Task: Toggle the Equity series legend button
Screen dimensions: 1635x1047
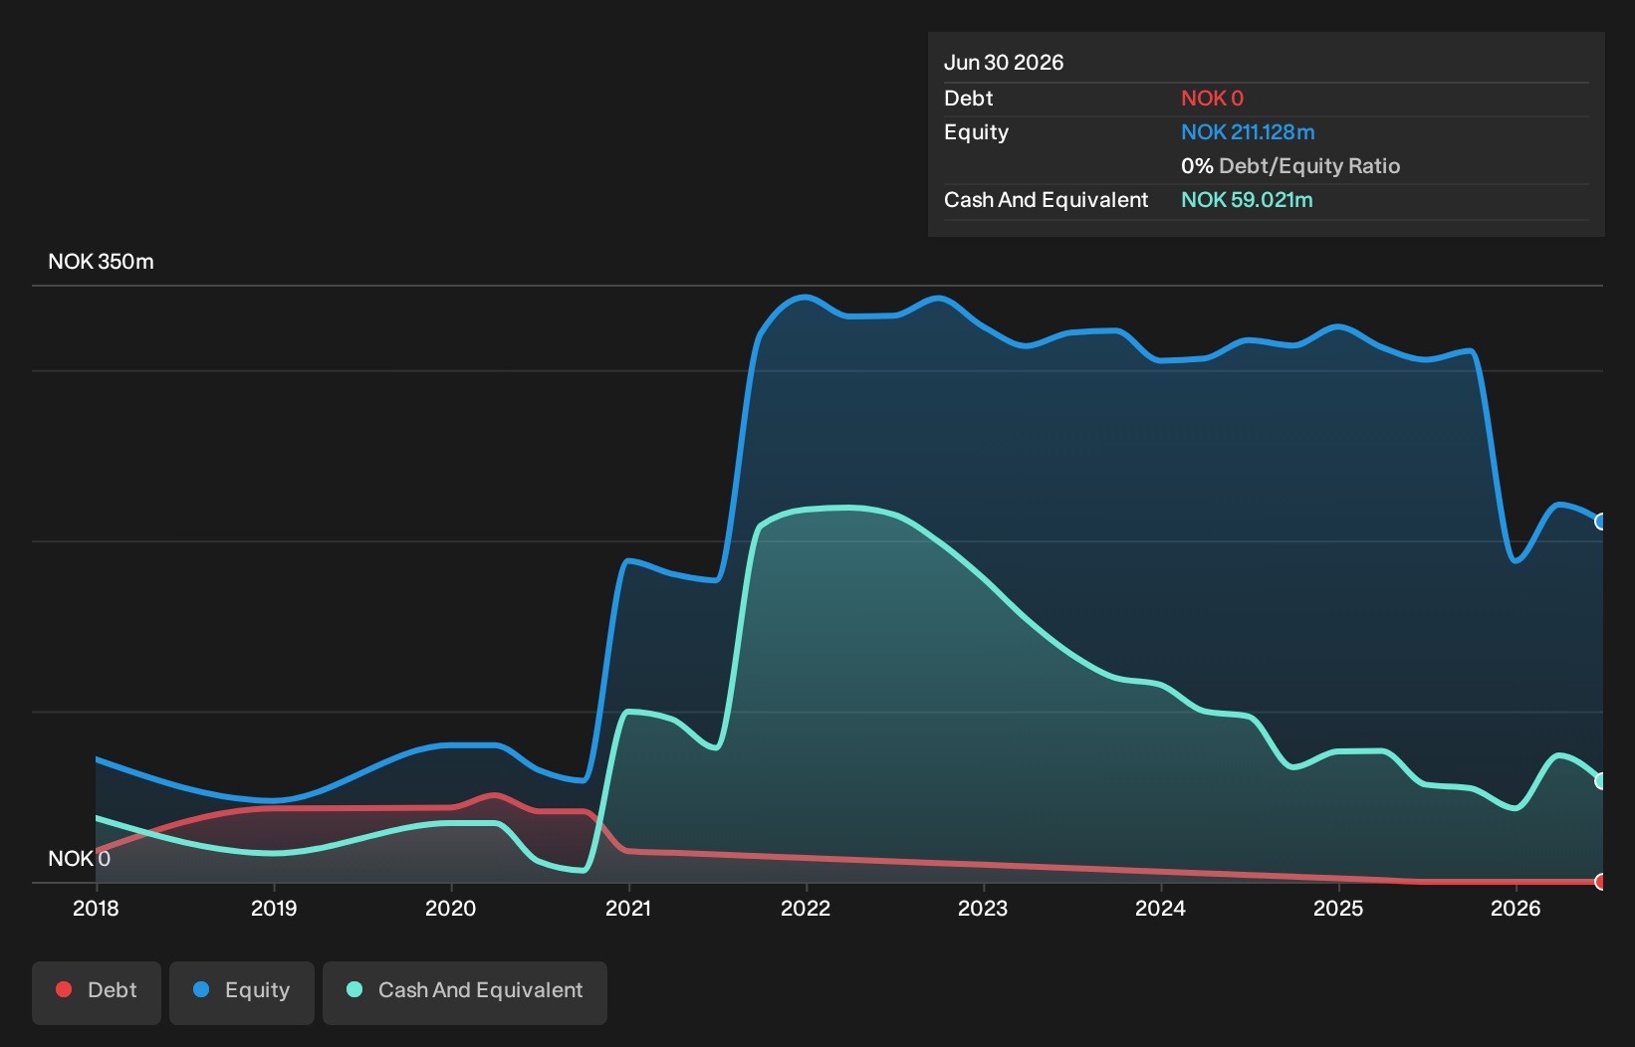Action: click(242, 992)
